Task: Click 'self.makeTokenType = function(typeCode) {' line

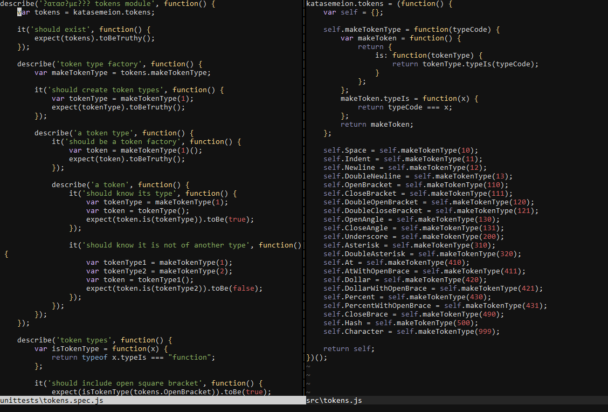Action: point(411,30)
